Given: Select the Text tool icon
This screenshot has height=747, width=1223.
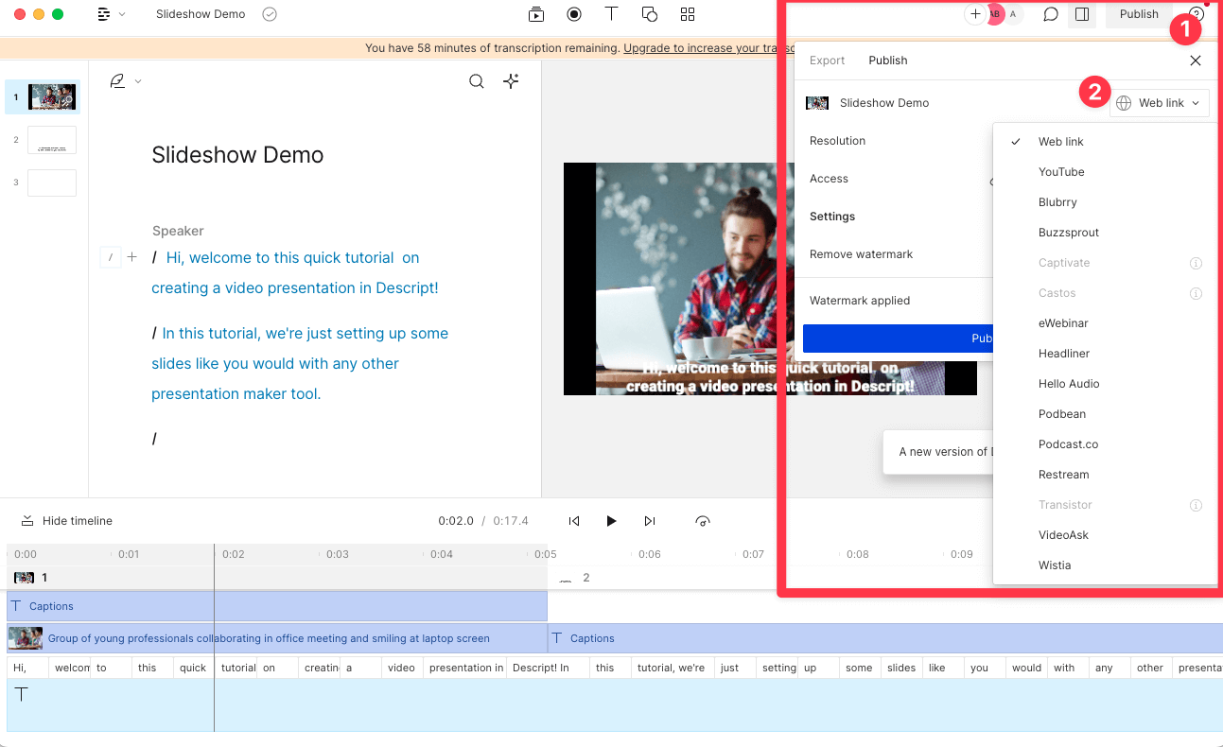Looking at the screenshot, I should point(612,14).
